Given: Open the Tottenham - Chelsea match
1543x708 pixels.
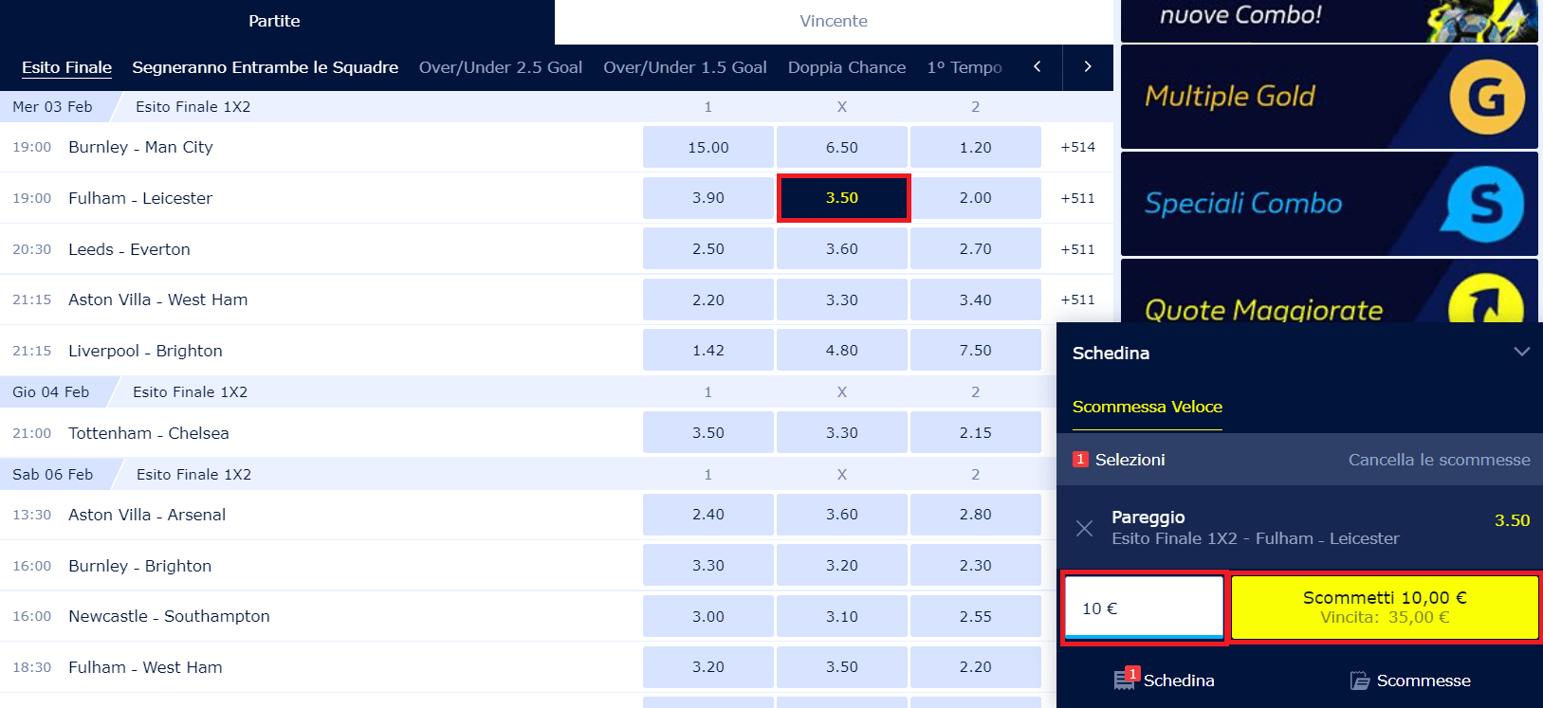Looking at the screenshot, I should [x=149, y=433].
